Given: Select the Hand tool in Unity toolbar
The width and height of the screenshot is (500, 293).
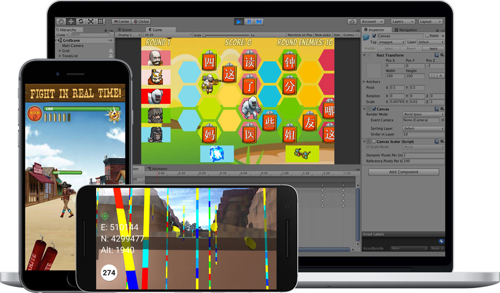Looking at the screenshot, I should click(x=61, y=21).
